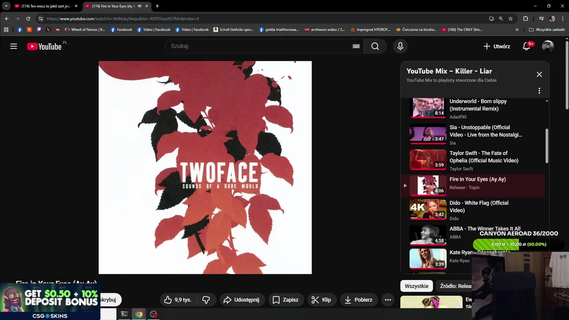Select Fire in Your Eyes playlist entry
Viewport: 569px width, 320px height.
pos(473,185)
